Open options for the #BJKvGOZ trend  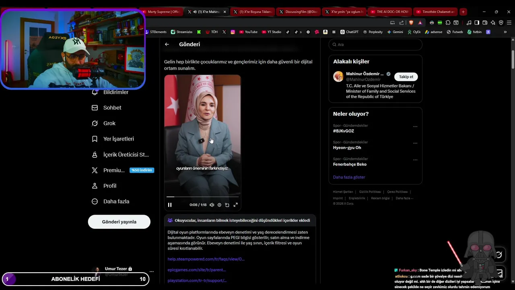coord(415,126)
